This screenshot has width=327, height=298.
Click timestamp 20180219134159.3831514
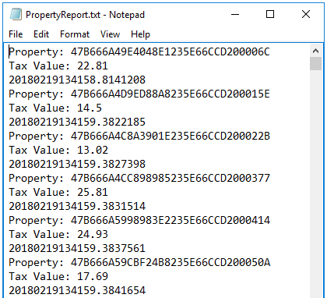[x=77, y=206]
